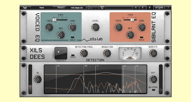Click the REDUCTION knob
This screenshot has width=191, height=102.
pos(107,53)
